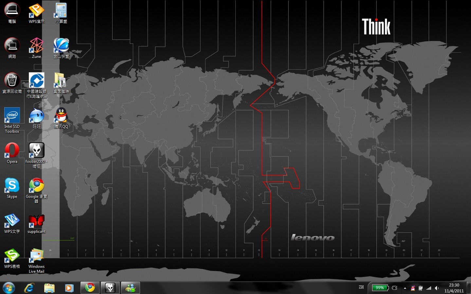Open the 資源回收筒 Recycle Bin
This screenshot has height=294, width=471.
tap(12, 83)
